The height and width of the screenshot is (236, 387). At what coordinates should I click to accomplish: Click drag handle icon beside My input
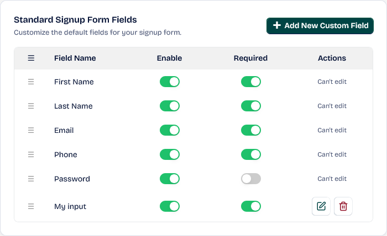click(x=31, y=206)
